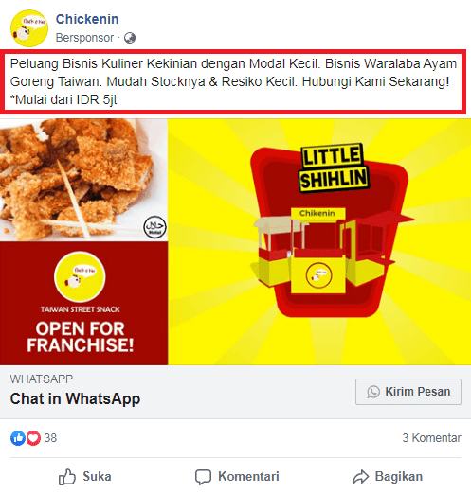The height and width of the screenshot is (493, 471).
Task: Click the blue like reaction icon
Action: click(x=18, y=438)
